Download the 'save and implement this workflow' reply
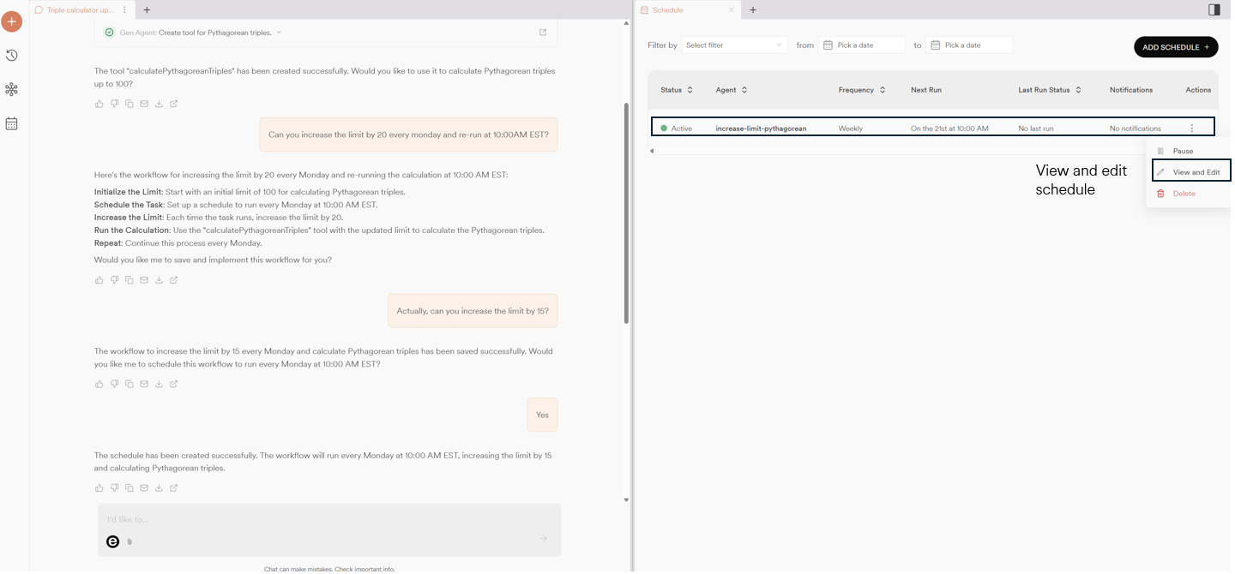 (159, 280)
